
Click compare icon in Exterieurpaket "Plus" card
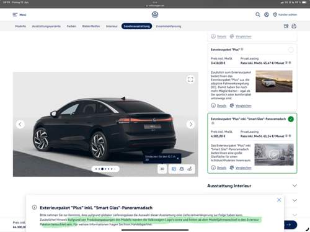coord(232,105)
